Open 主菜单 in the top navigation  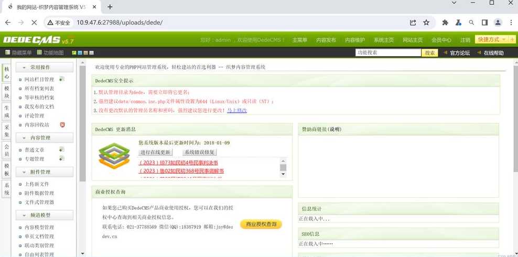click(300, 40)
